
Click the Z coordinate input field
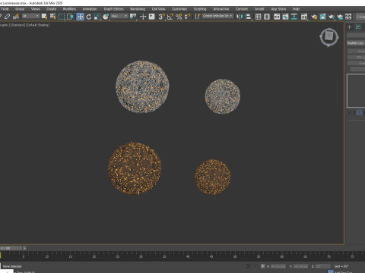[x=323, y=266]
